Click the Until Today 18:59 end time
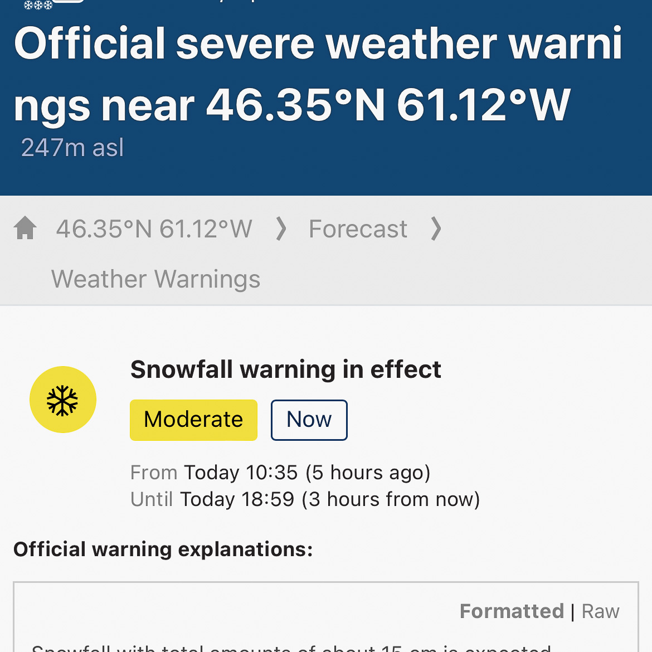Viewport: 652px width, 652px height. [x=305, y=499]
